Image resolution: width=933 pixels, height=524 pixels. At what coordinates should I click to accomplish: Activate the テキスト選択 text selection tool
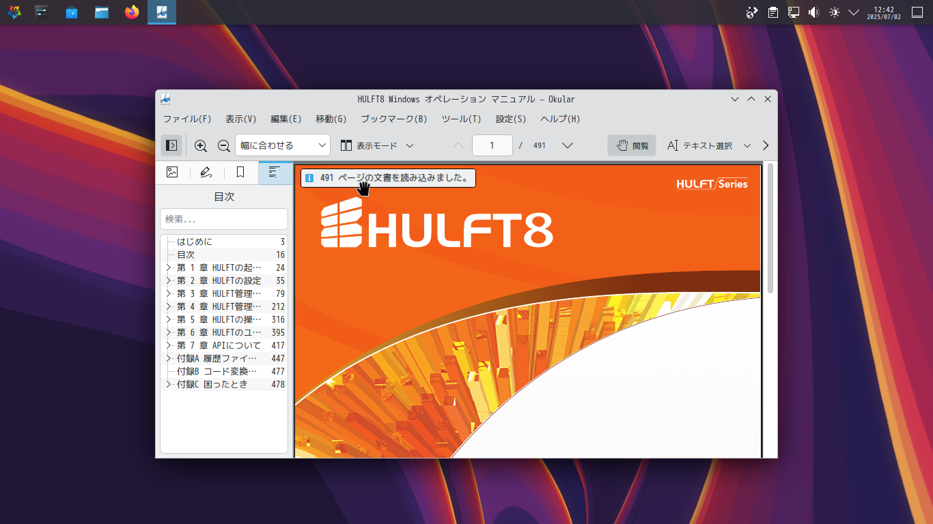pyautogui.click(x=701, y=145)
